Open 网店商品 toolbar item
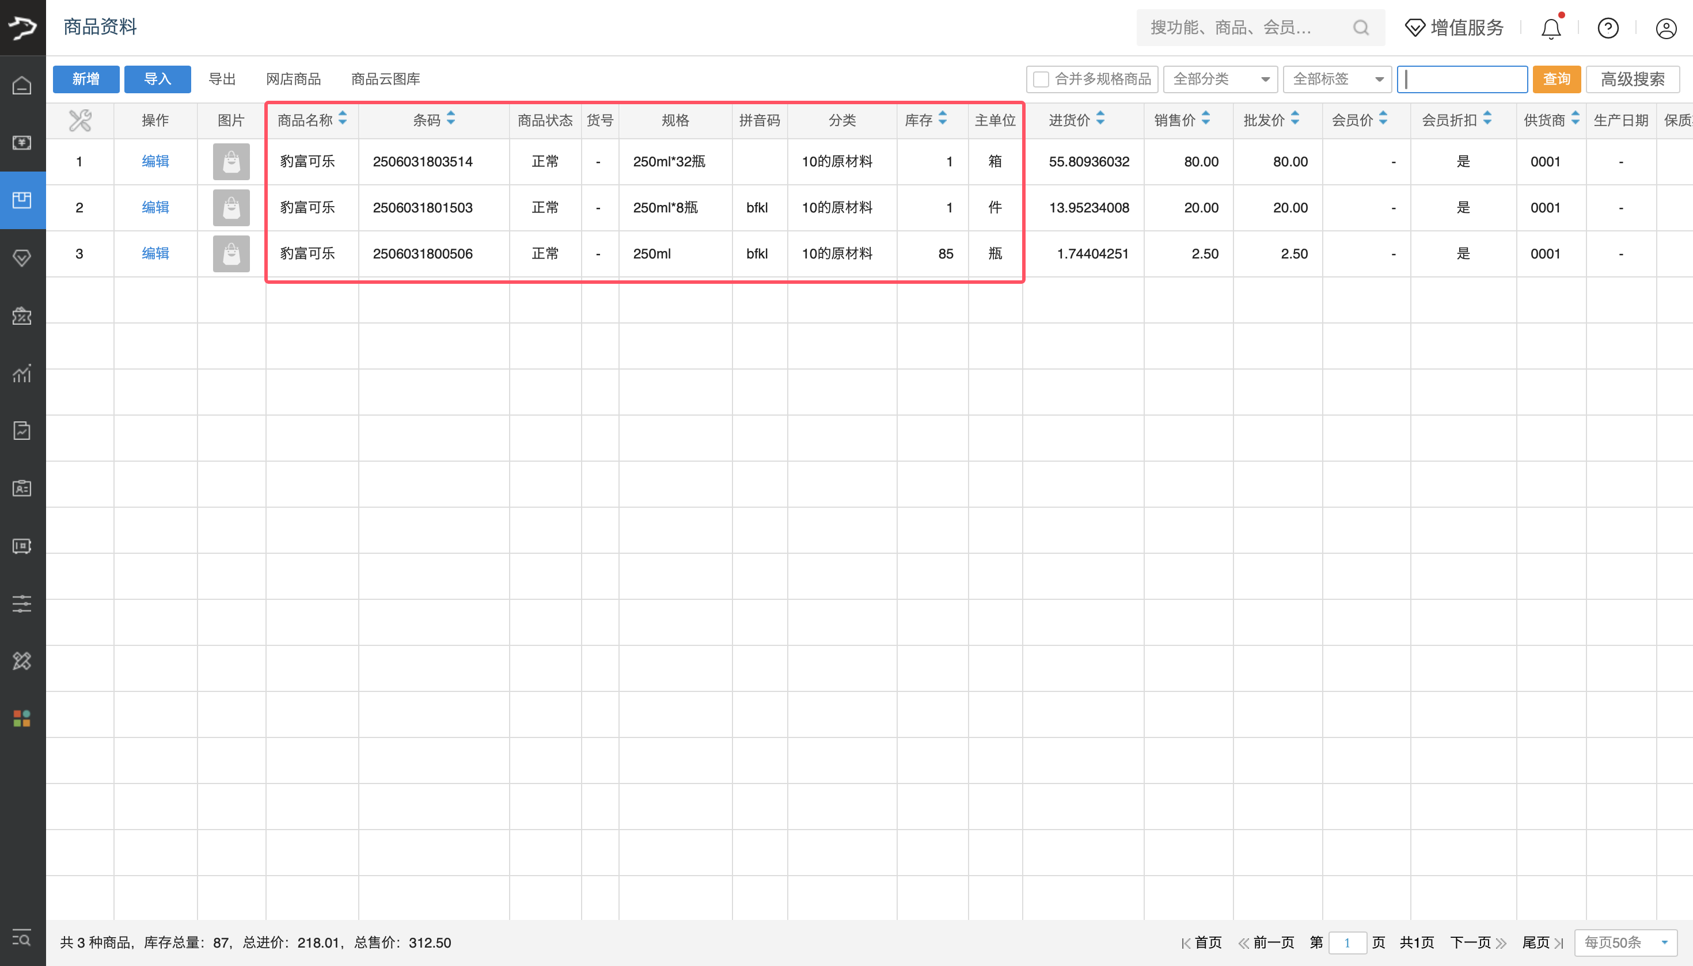Viewport: 1693px width, 966px height. [x=293, y=79]
